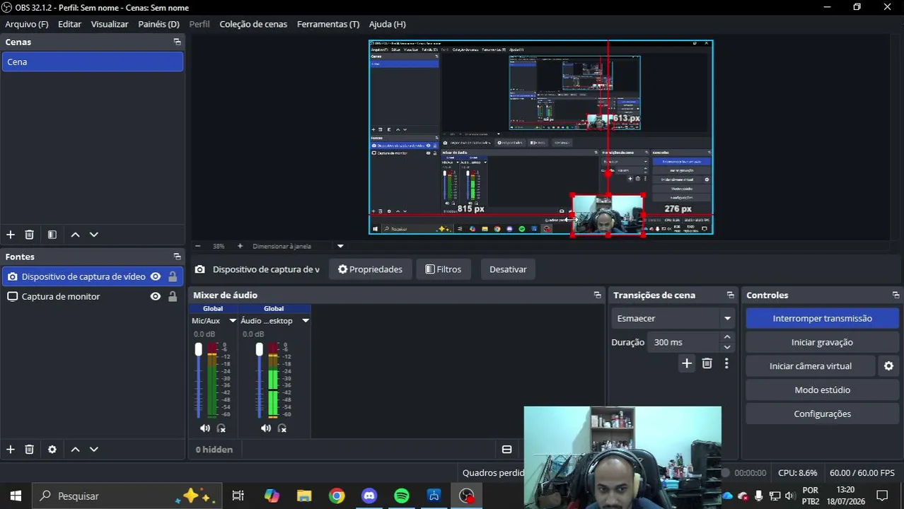Open scene filters icon in Cenas panel
Screen dimensions: 904x509
tap(52, 235)
